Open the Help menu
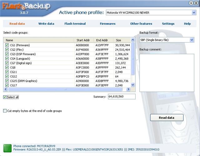The width and height of the screenshot is (200, 156). point(187,24)
